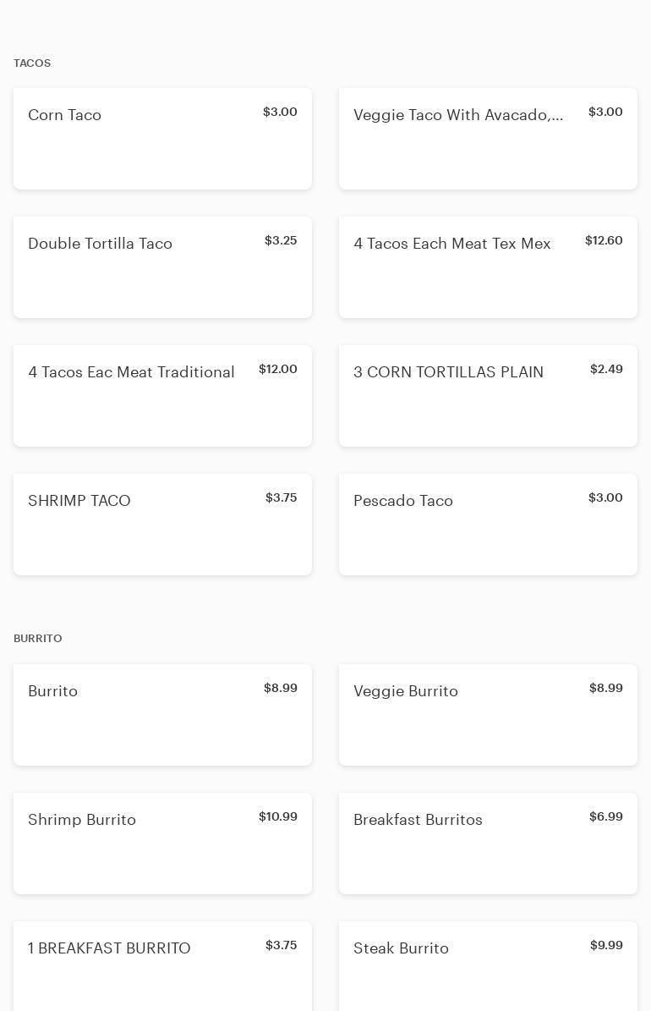The image size is (651, 1011).
Task: Choose the Veggie Burrito card
Action: click(x=488, y=715)
